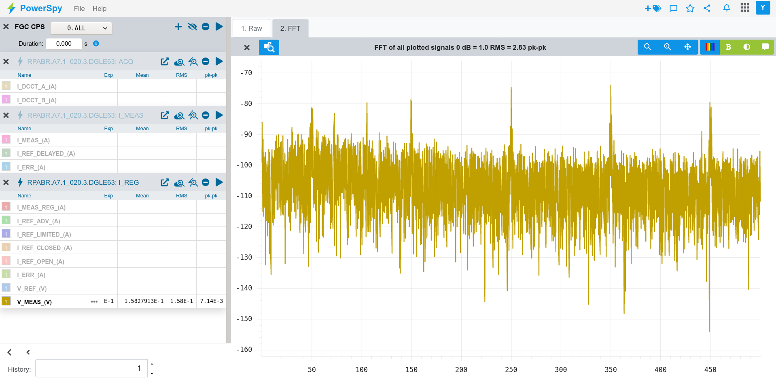Select the I_REF_CLOSED_(A) signal row
The height and width of the screenshot is (379, 776).
113,248
